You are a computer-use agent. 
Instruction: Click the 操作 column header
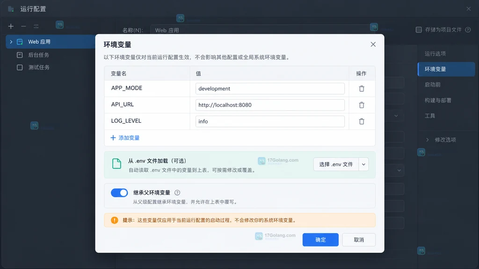(362, 73)
